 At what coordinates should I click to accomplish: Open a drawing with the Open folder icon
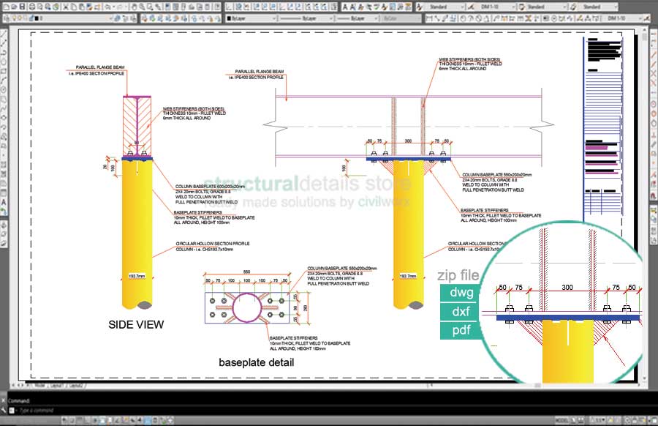coord(14,7)
